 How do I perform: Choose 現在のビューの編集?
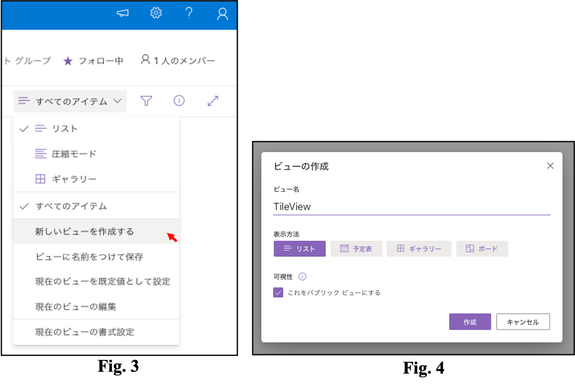(96, 307)
